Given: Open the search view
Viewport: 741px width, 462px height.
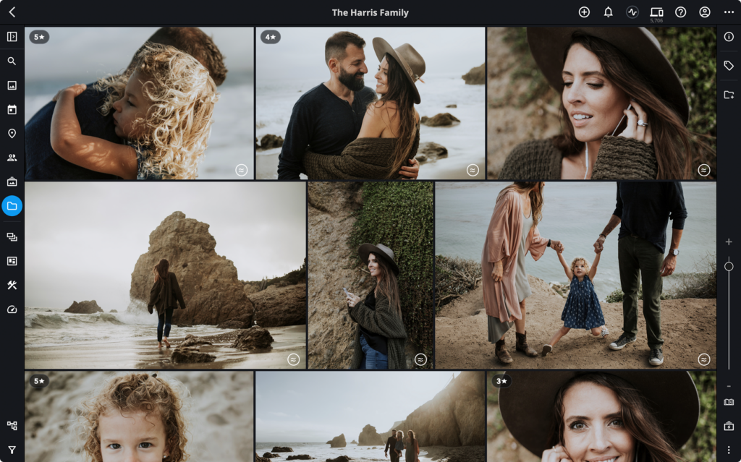Looking at the screenshot, I should (12, 61).
